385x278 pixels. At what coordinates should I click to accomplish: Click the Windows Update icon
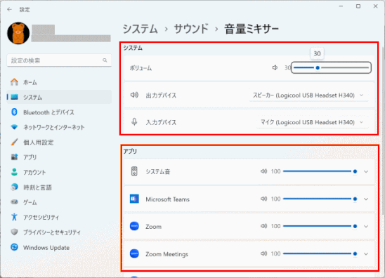pos(14,247)
